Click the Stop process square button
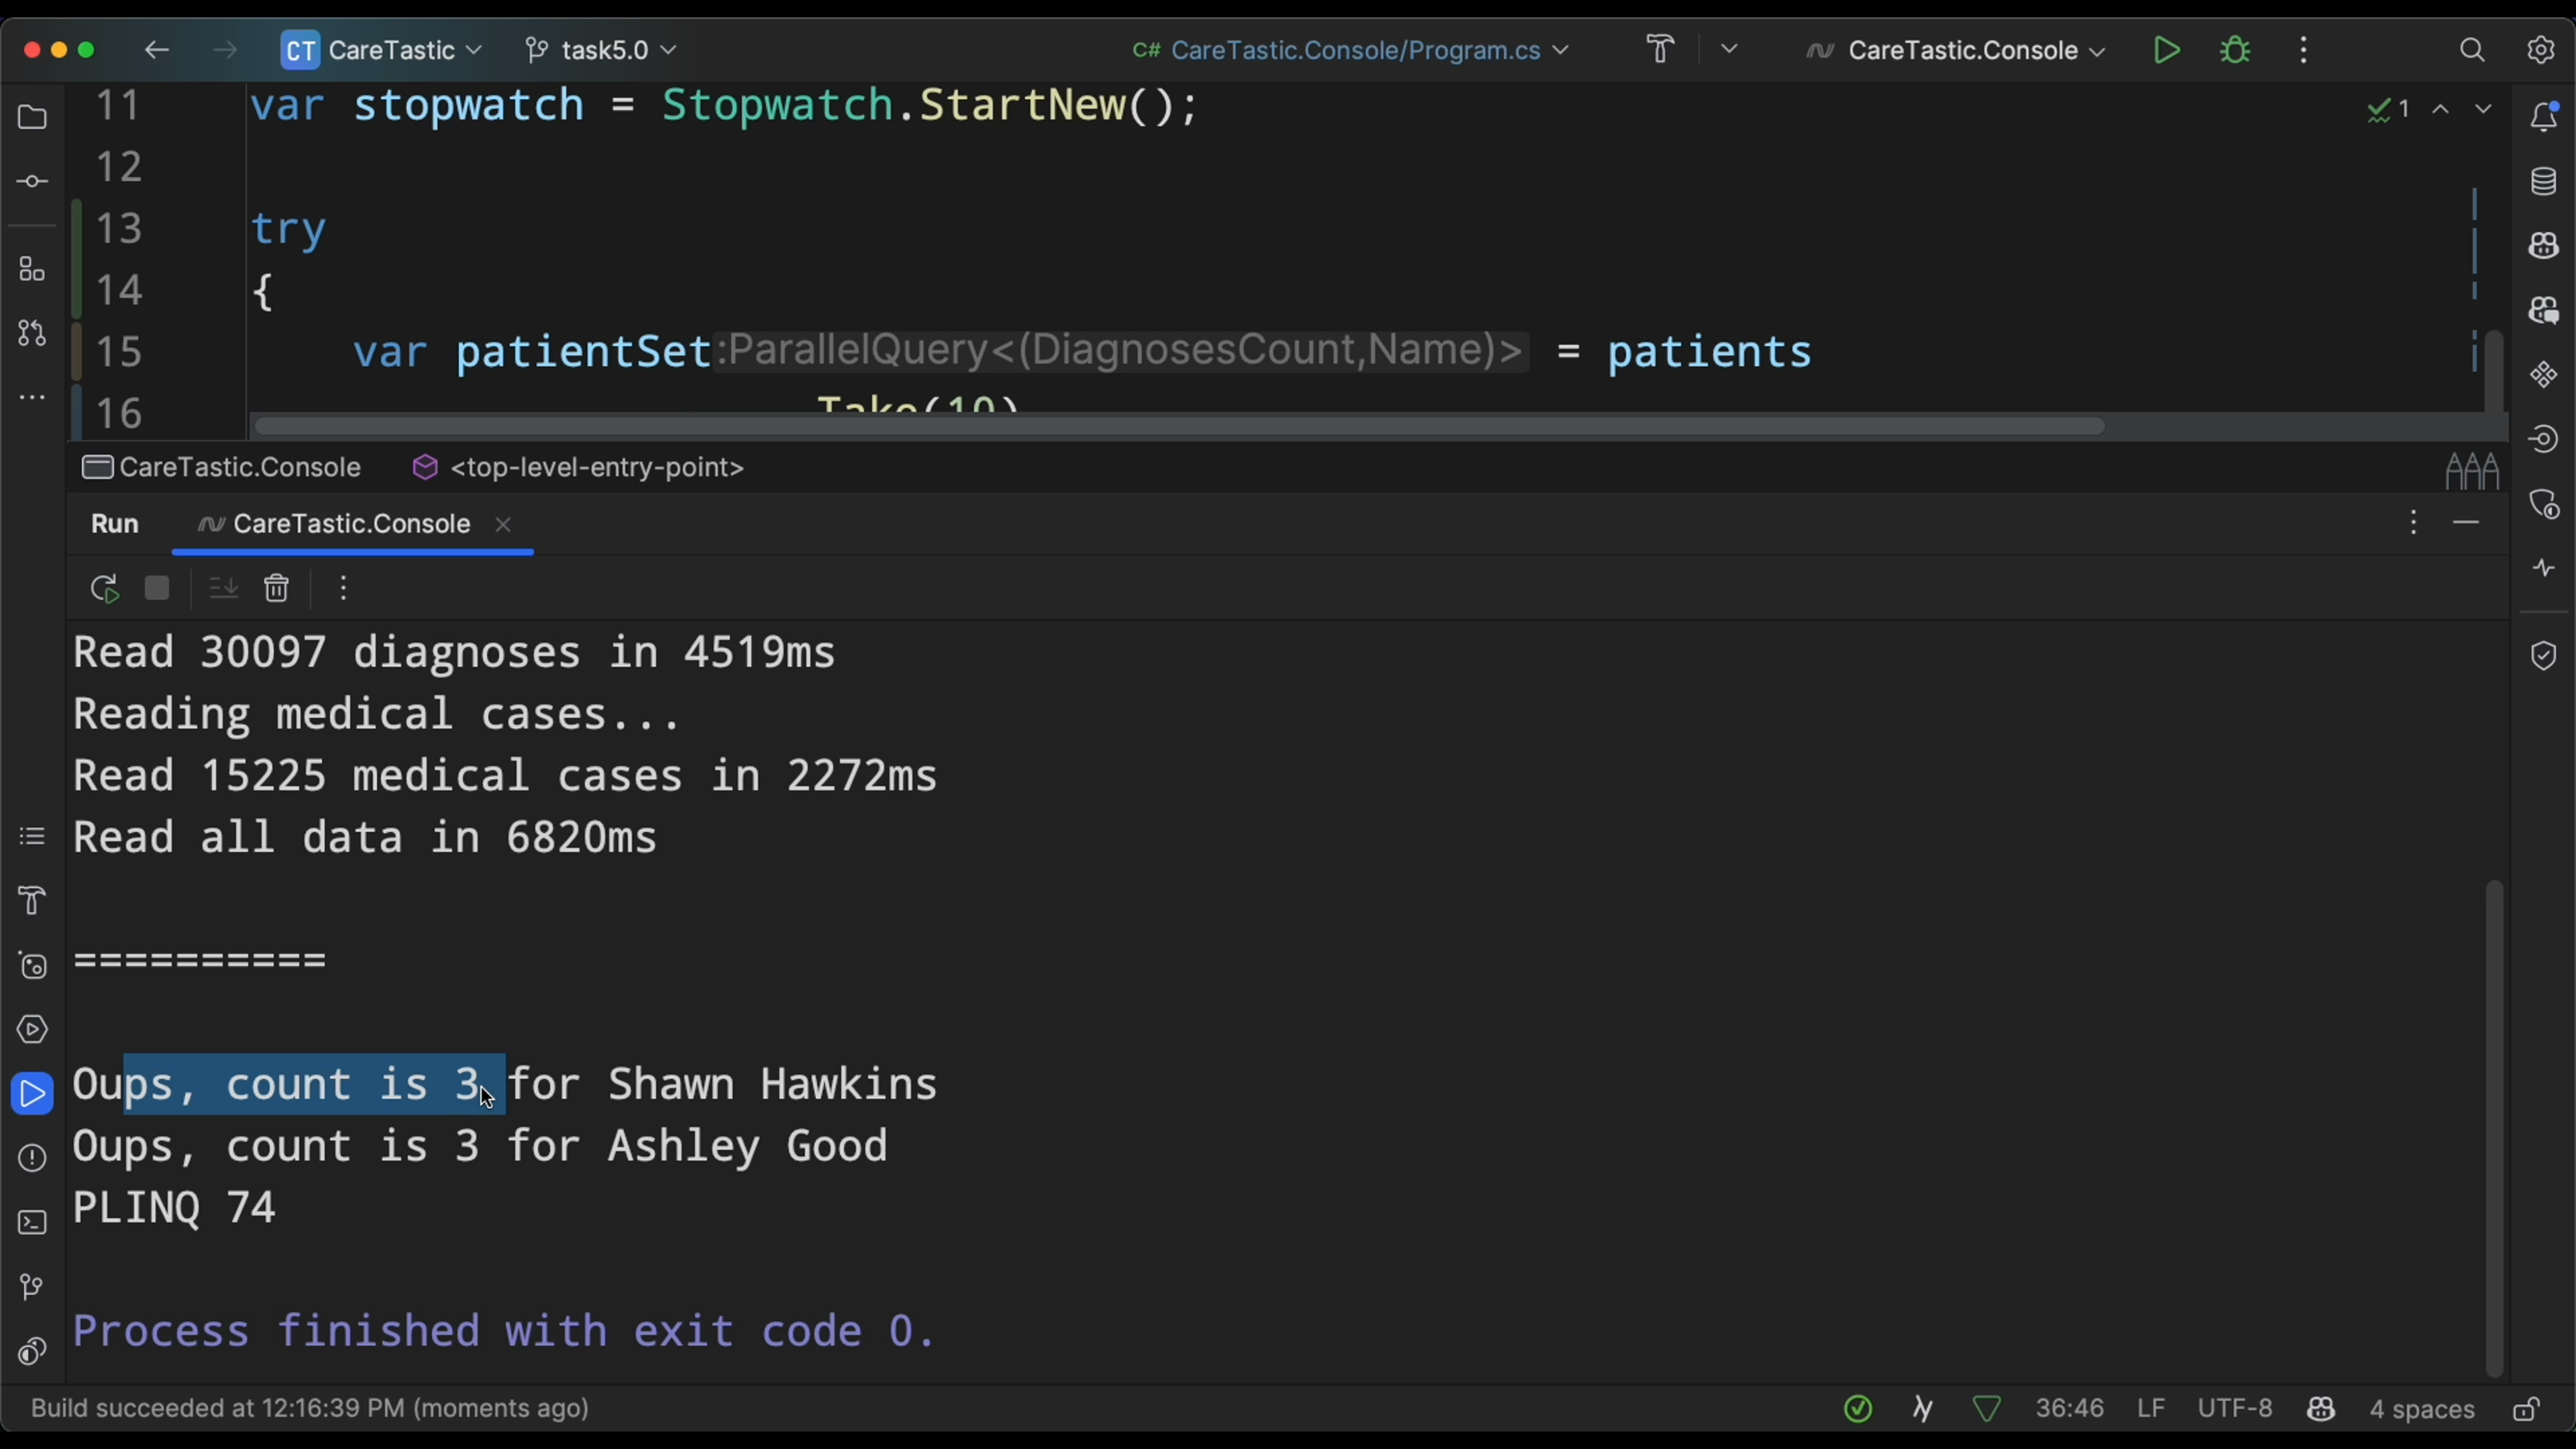Screen dimensions: 2576x1449 pos(157,588)
